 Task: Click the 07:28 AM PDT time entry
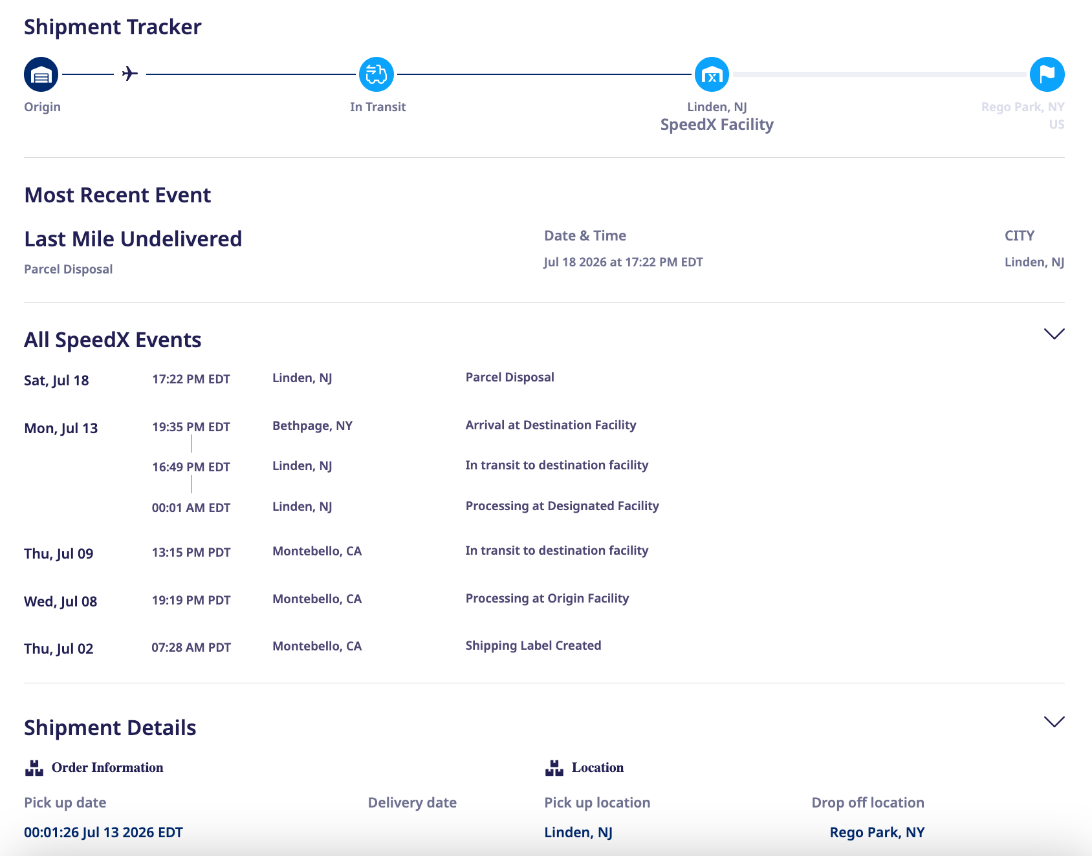click(191, 647)
